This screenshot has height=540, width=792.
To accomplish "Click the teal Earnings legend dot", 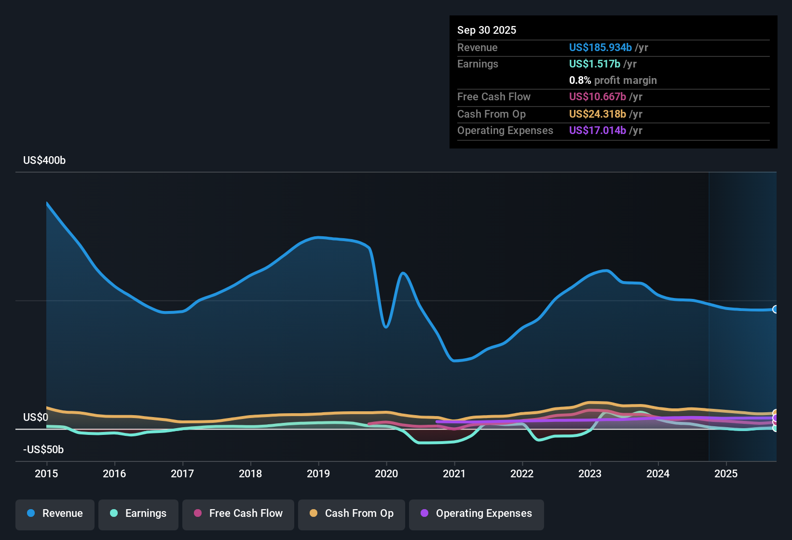I will click(x=113, y=514).
